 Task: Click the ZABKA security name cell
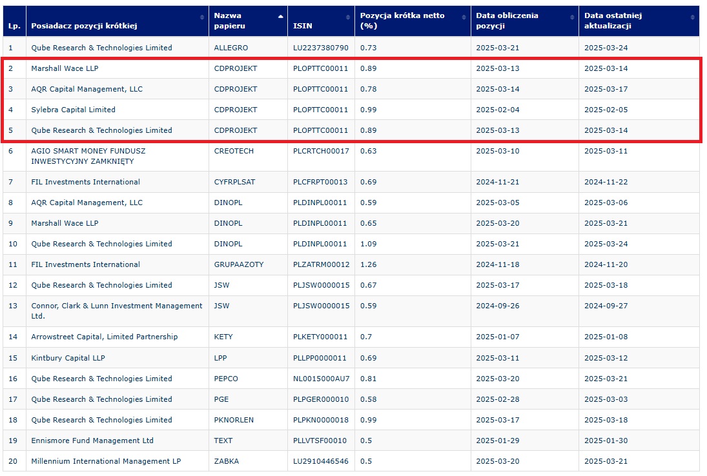[226, 461]
